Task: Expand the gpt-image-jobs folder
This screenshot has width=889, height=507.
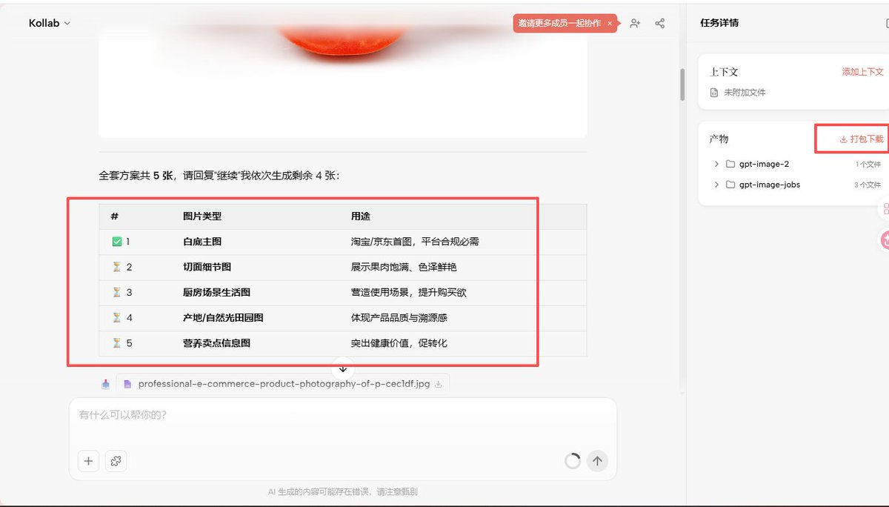Action: click(716, 185)
